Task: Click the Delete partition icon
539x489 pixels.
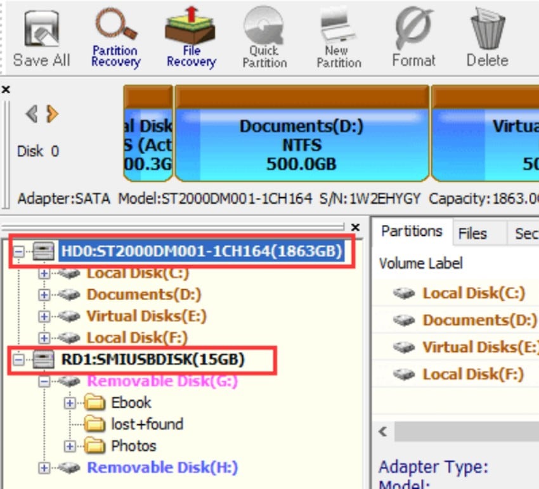Action: [486, 29]
